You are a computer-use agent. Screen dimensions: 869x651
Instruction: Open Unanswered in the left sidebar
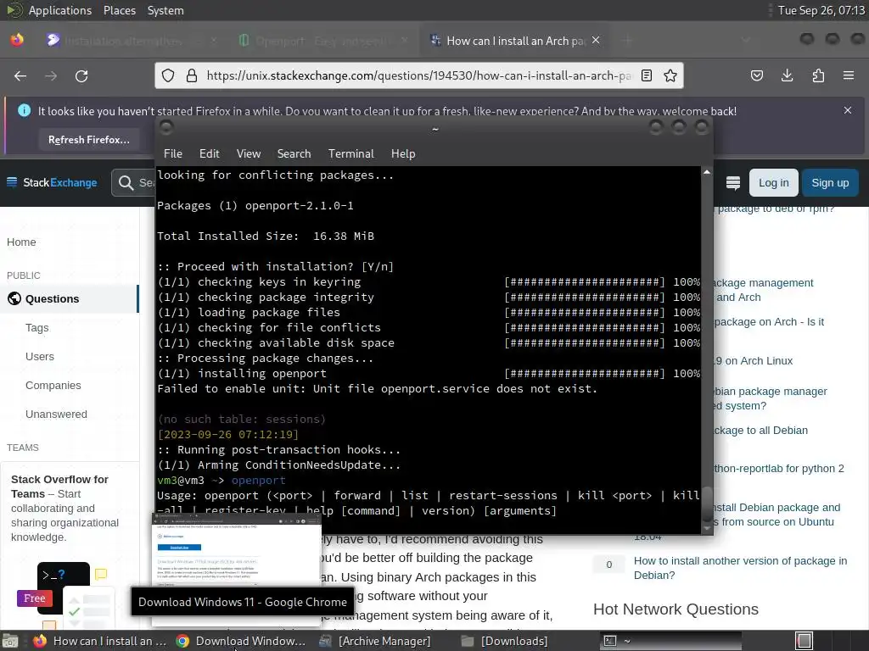pyautogui.click(x=56, y=414)
